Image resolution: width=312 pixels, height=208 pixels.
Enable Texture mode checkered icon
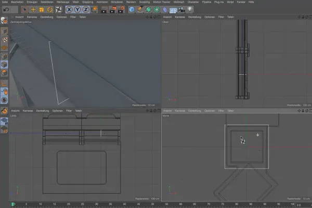point(4,40)
